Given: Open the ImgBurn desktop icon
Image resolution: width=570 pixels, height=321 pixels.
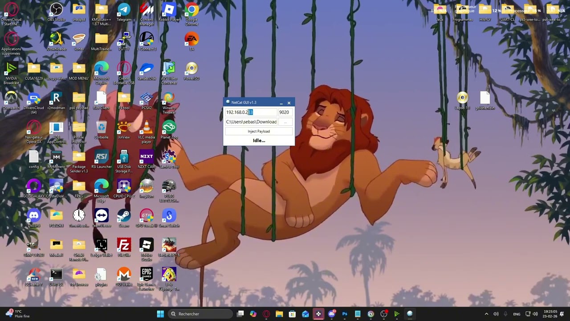Looking at the screenshot, I should tap(147, 189).
